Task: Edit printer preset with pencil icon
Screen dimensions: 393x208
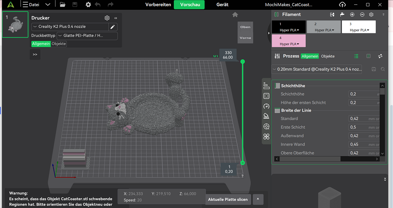Action: coord(113,27)
